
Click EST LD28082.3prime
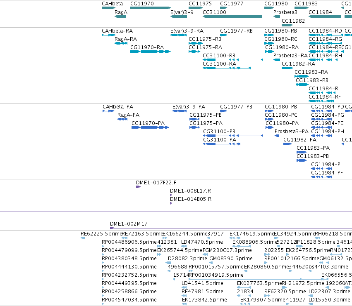(x=186, y=259)
